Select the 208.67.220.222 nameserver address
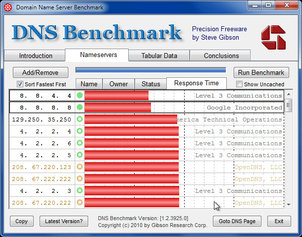Screen dimensions: 302x237 (x=42, y=203)
